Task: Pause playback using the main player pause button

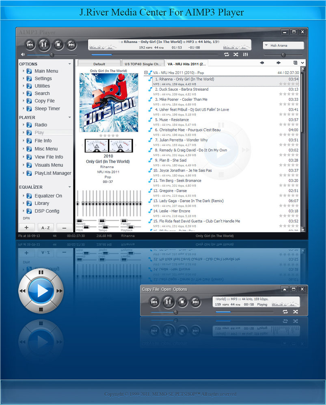Action: (44, 45)
